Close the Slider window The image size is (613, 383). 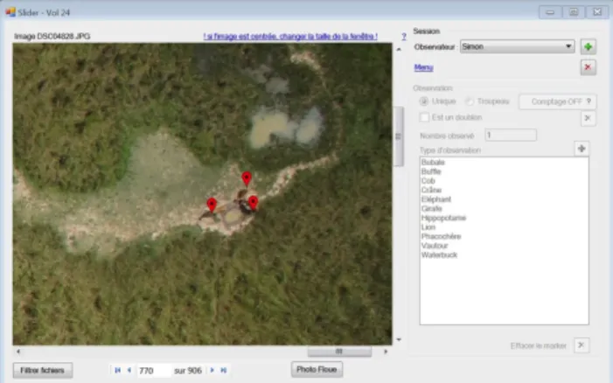pos(597,12)
